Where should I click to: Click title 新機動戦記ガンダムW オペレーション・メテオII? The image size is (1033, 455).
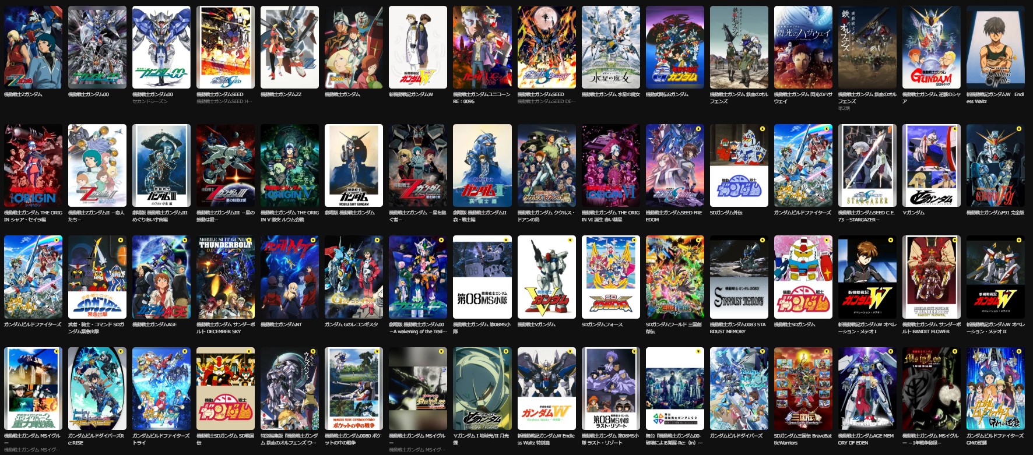click(x=995, y=328)
